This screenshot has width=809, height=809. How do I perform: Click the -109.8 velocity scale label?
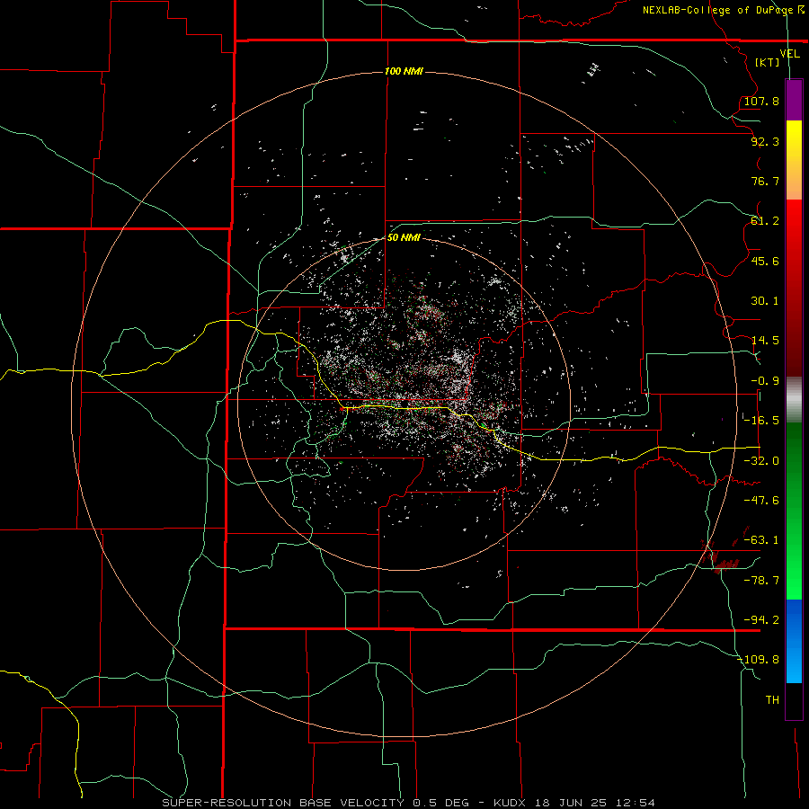pyautogui.click(x=758, y=660)
